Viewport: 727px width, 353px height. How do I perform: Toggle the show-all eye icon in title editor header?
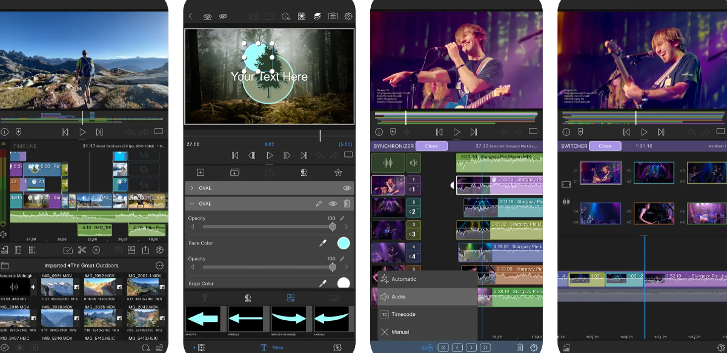pos(207,16)
